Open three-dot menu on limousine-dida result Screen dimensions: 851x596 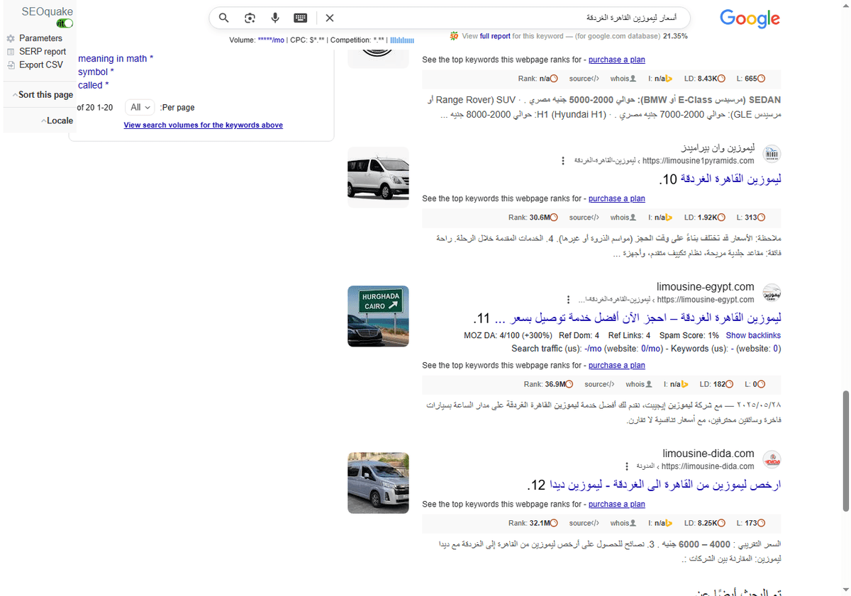click(626, 466)
